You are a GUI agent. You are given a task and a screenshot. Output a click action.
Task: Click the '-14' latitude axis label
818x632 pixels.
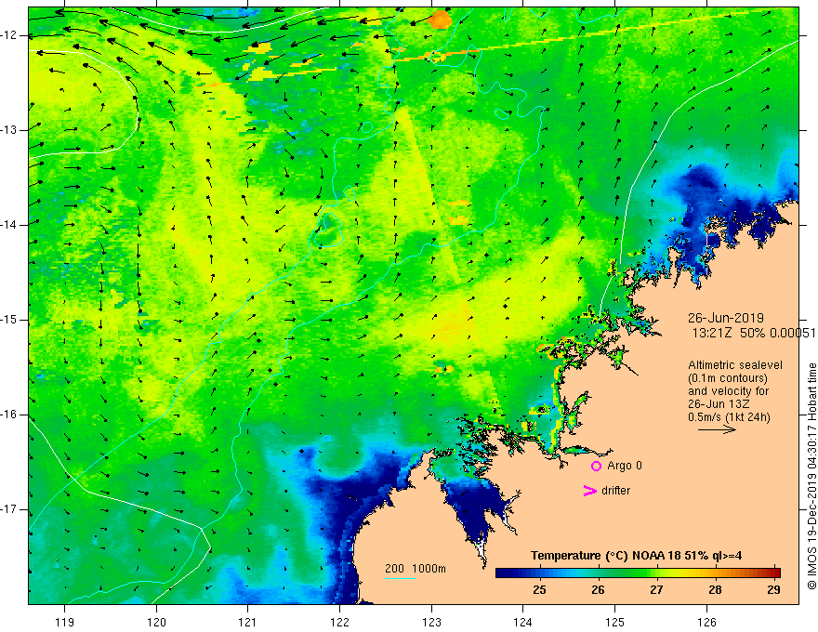(x=9, y=225)
